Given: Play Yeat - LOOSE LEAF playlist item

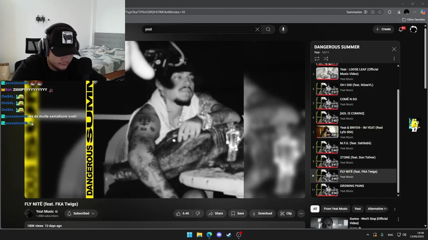Looking at the screenshot, I should point(354,74).
